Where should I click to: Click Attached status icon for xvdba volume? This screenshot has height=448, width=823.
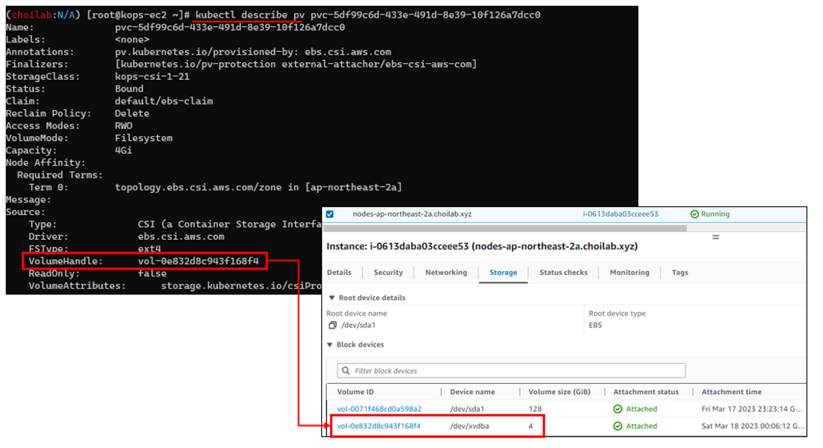(x=618, y=426)
